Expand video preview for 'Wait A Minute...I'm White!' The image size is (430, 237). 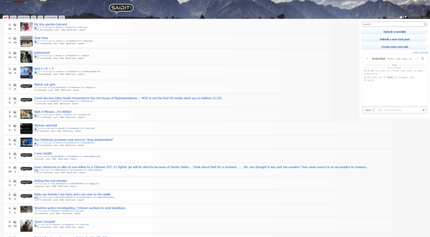coord(36,116)
